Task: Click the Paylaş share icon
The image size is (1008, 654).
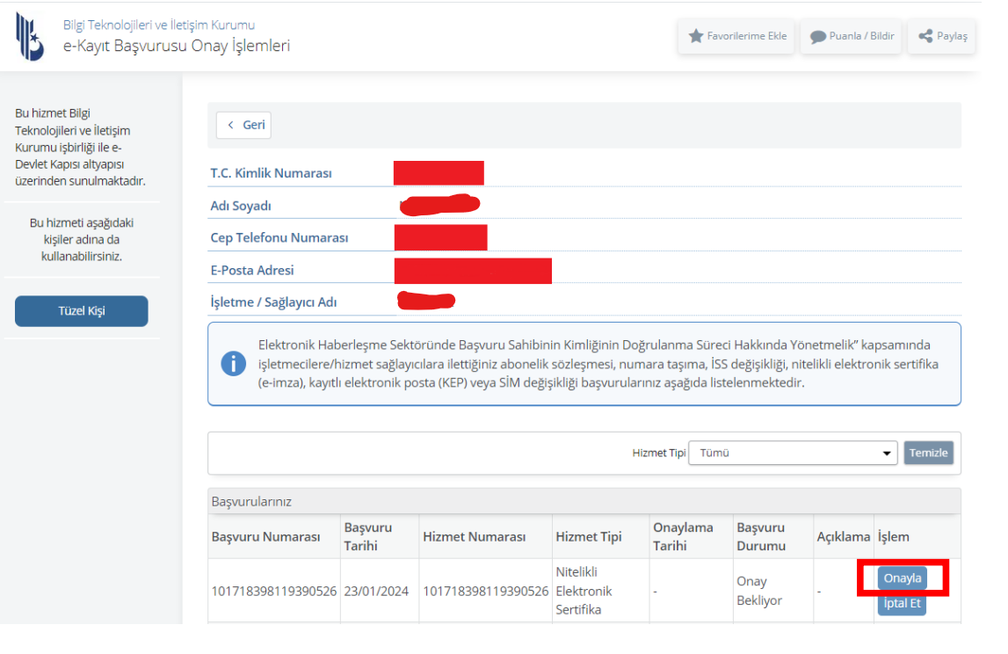Action: pos(925,36)
